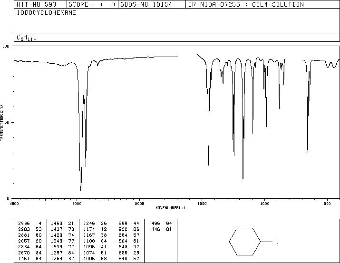340x263 pixels.
Task: Click the 1000 label on the wavenumber axis
Action: pyautogui.click(x=264, y=204)
